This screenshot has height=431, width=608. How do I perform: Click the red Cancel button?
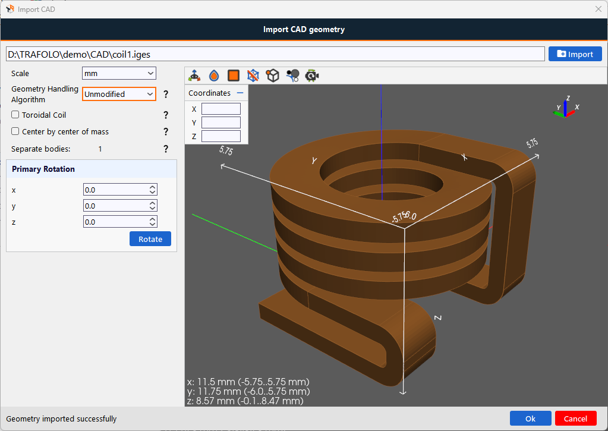[575, 419]
